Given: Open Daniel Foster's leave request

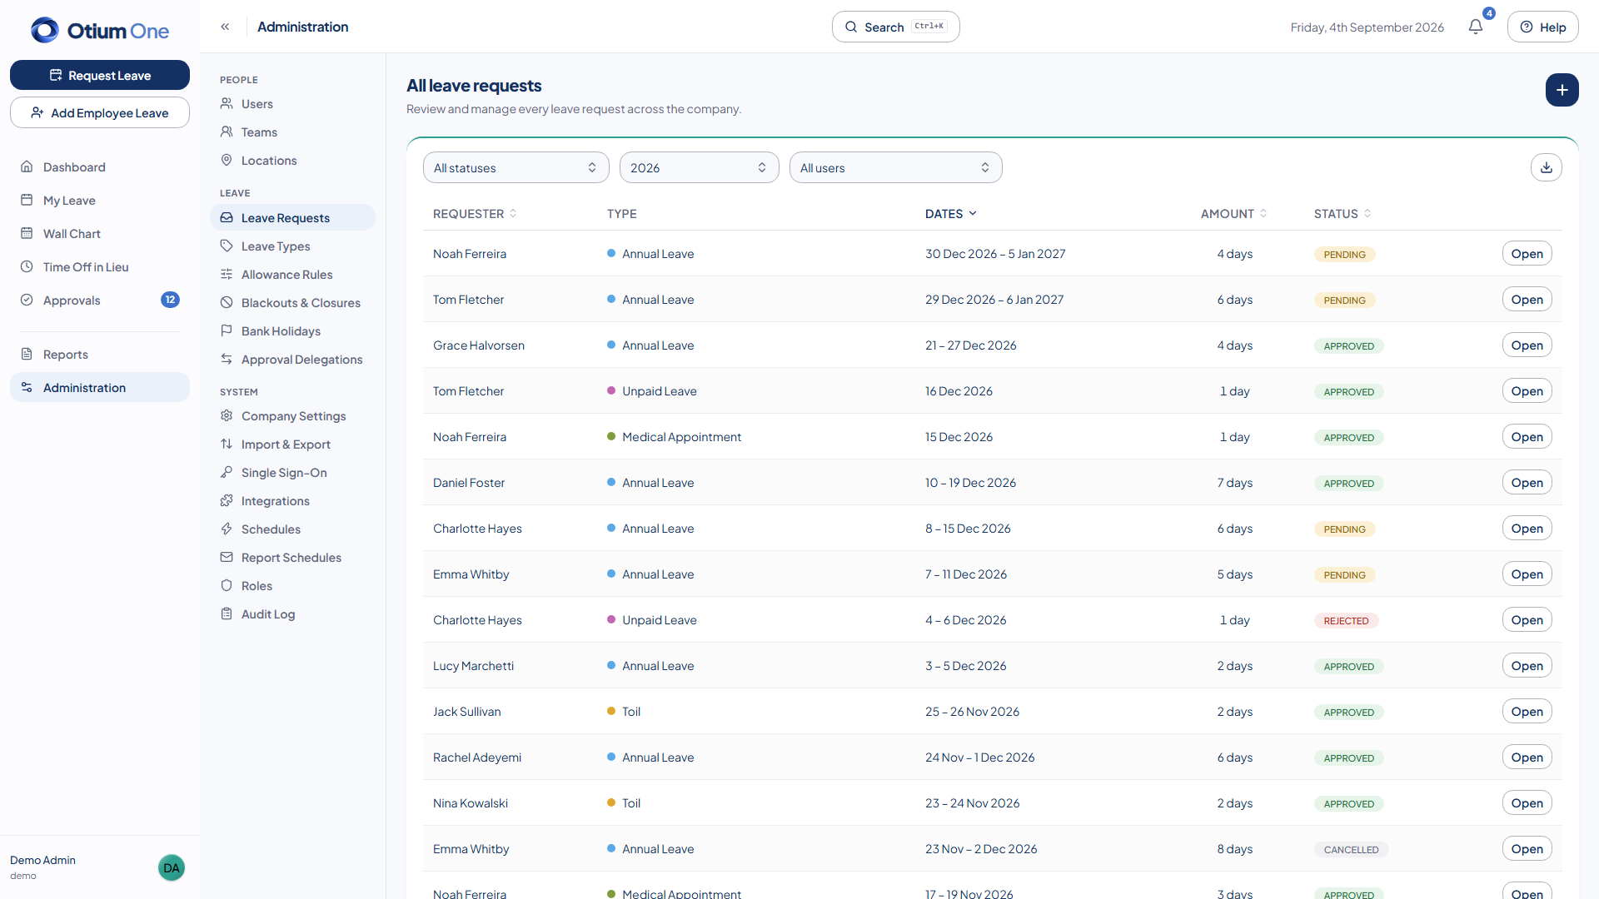Looking at the screenshot, I should (x=1527, y=482).
